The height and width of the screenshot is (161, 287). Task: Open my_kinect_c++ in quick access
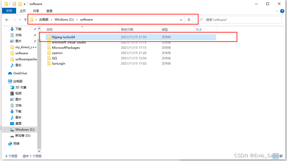pos(26,47)
